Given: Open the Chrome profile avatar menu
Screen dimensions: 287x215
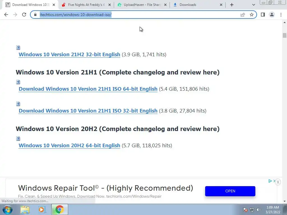Looking at the screenshot, I should pos(272,15).
